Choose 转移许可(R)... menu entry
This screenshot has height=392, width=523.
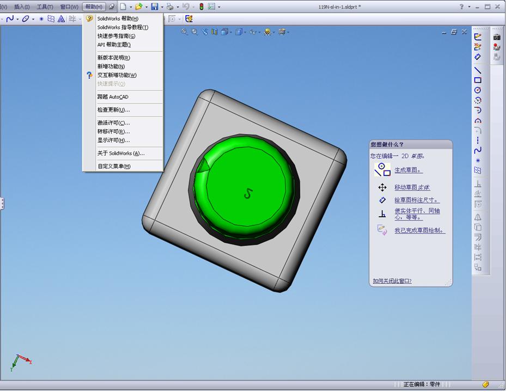123,131
